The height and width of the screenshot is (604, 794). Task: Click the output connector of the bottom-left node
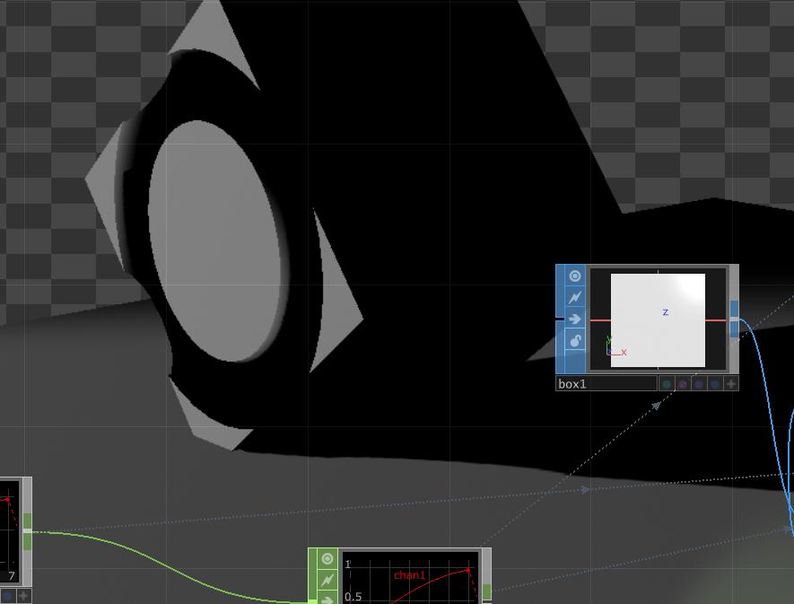pyautogui.click(x=27, y=530)
